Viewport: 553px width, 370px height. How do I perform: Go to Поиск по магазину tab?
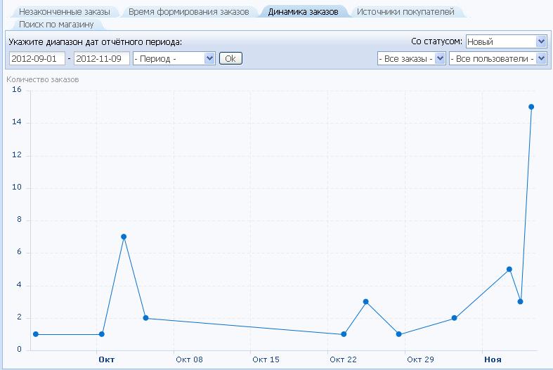57,25
